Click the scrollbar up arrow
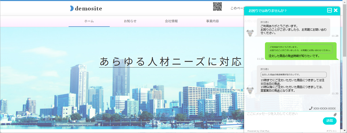 [x=345, y=2]
